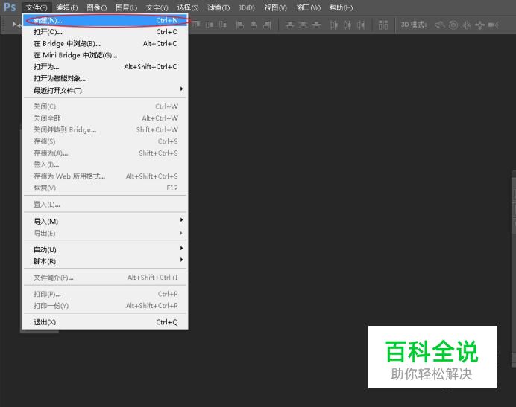Open the 视图(V) menu
The image size is (516, 407).
(x=276, y=7)
